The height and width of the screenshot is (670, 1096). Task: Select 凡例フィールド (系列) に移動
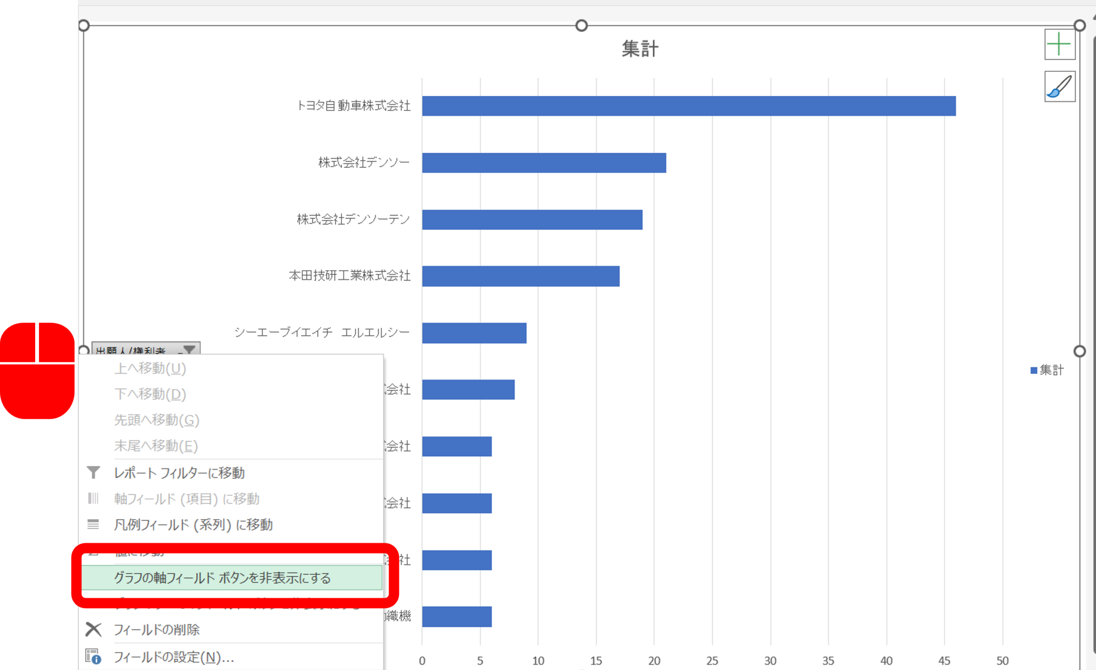(193, 525)
